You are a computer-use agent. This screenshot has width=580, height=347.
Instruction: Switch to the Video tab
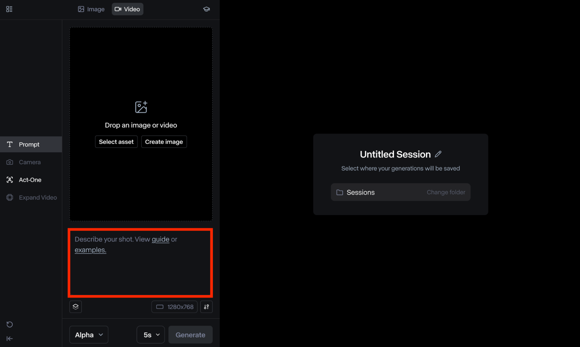(x=127, y=9)
